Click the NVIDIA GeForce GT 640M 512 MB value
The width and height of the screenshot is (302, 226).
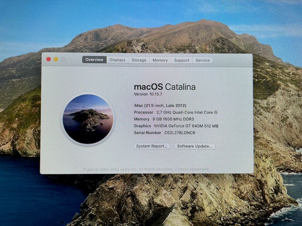click(186, 126)
